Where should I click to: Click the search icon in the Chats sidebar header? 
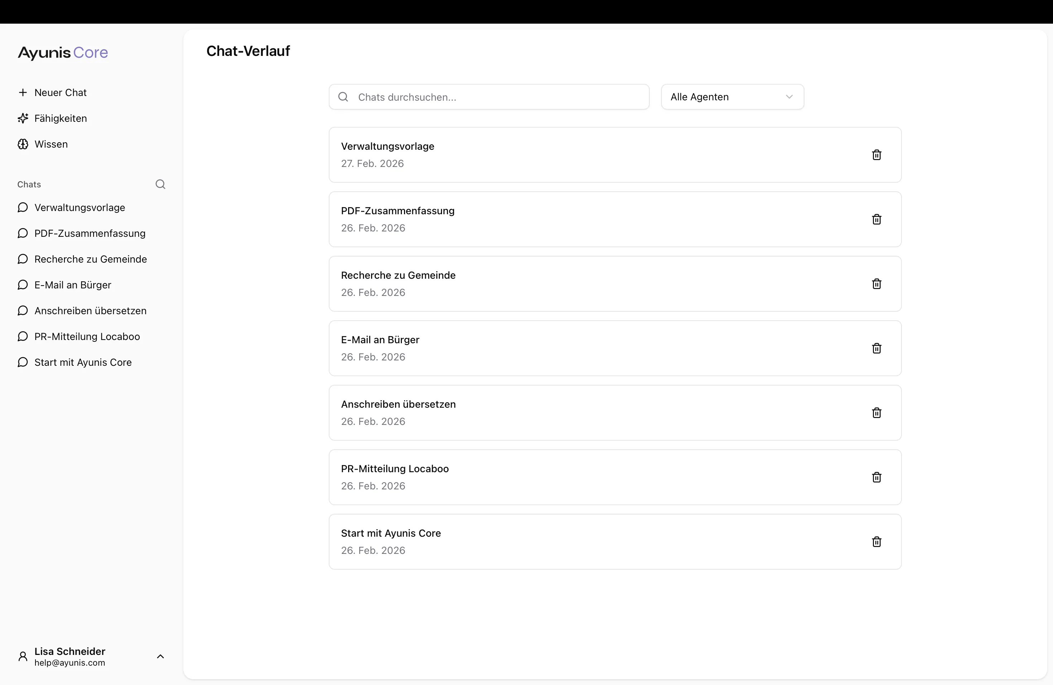coord(160,184)
